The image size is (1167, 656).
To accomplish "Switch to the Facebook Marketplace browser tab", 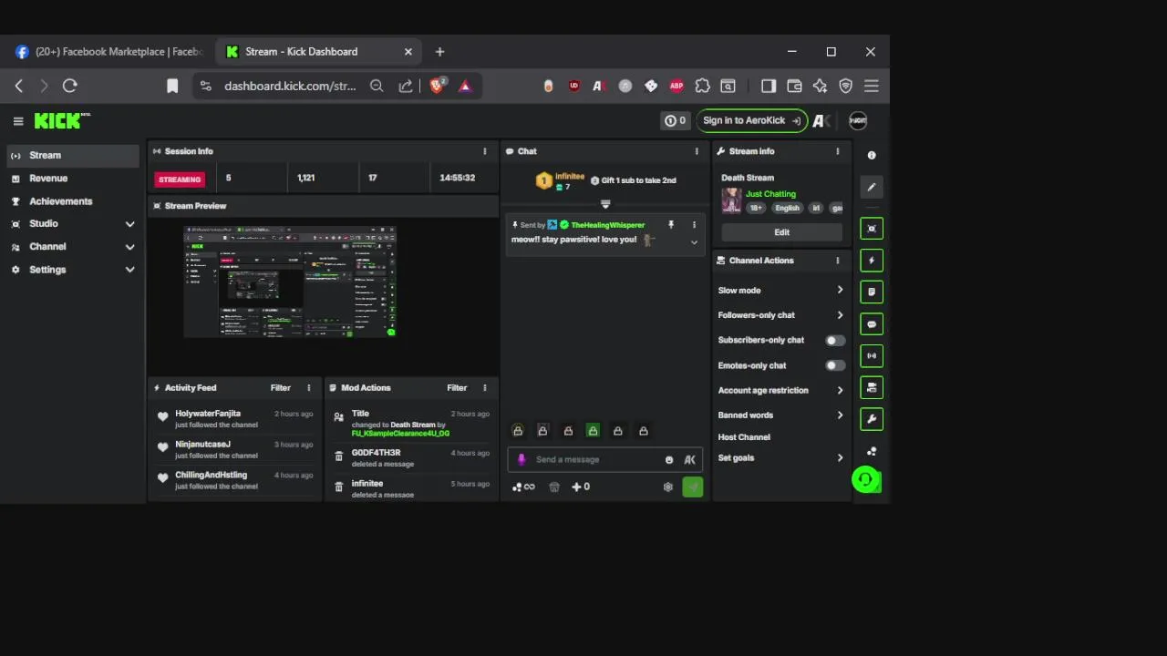I will 109,52.
